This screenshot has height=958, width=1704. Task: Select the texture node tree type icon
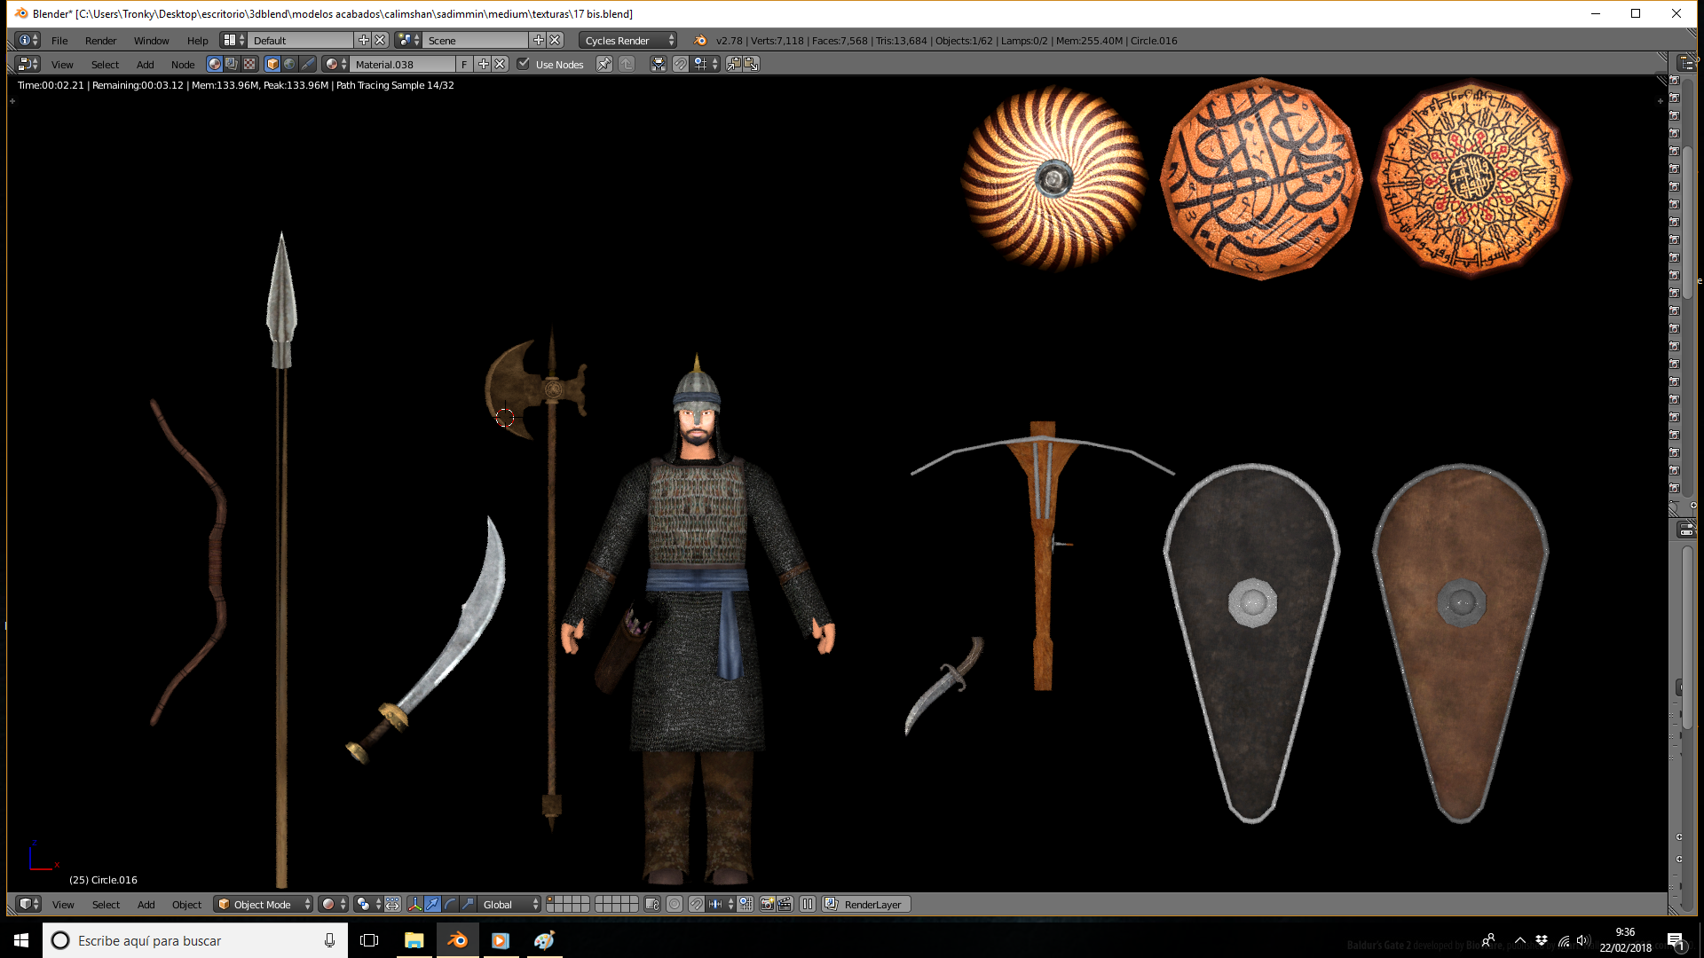[x=249, y=64]
